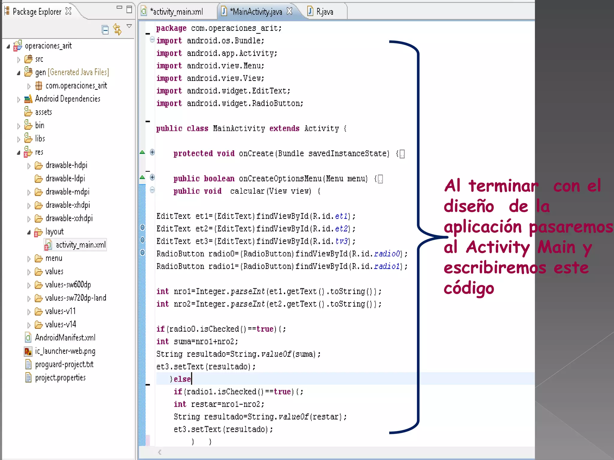Screen dimensions: 614x460
Task: Expand the folded onCreate method
Action: [152, 152]
